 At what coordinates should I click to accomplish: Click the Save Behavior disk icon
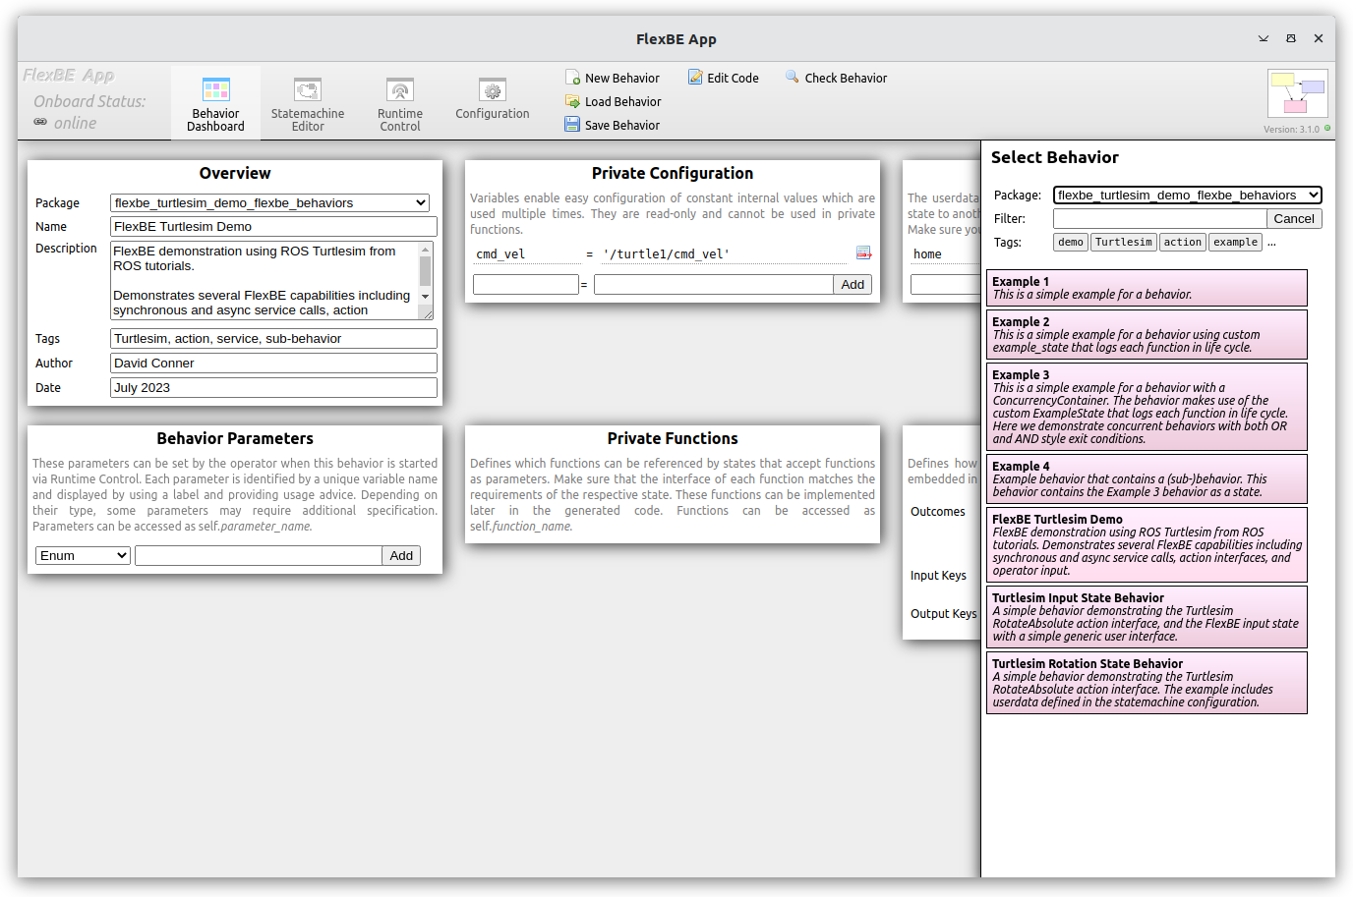(572, 125)
